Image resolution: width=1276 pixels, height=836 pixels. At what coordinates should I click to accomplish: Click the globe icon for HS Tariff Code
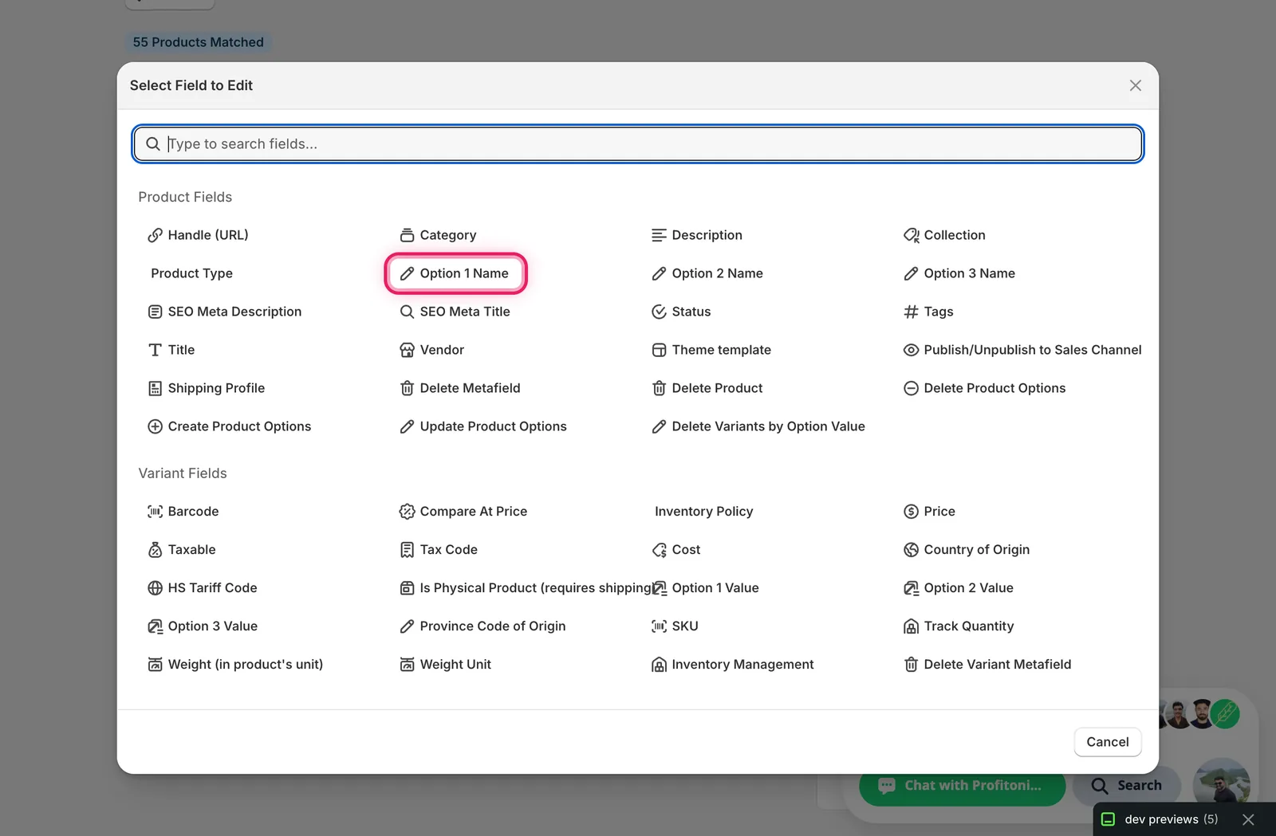click(x=155, y=588)
